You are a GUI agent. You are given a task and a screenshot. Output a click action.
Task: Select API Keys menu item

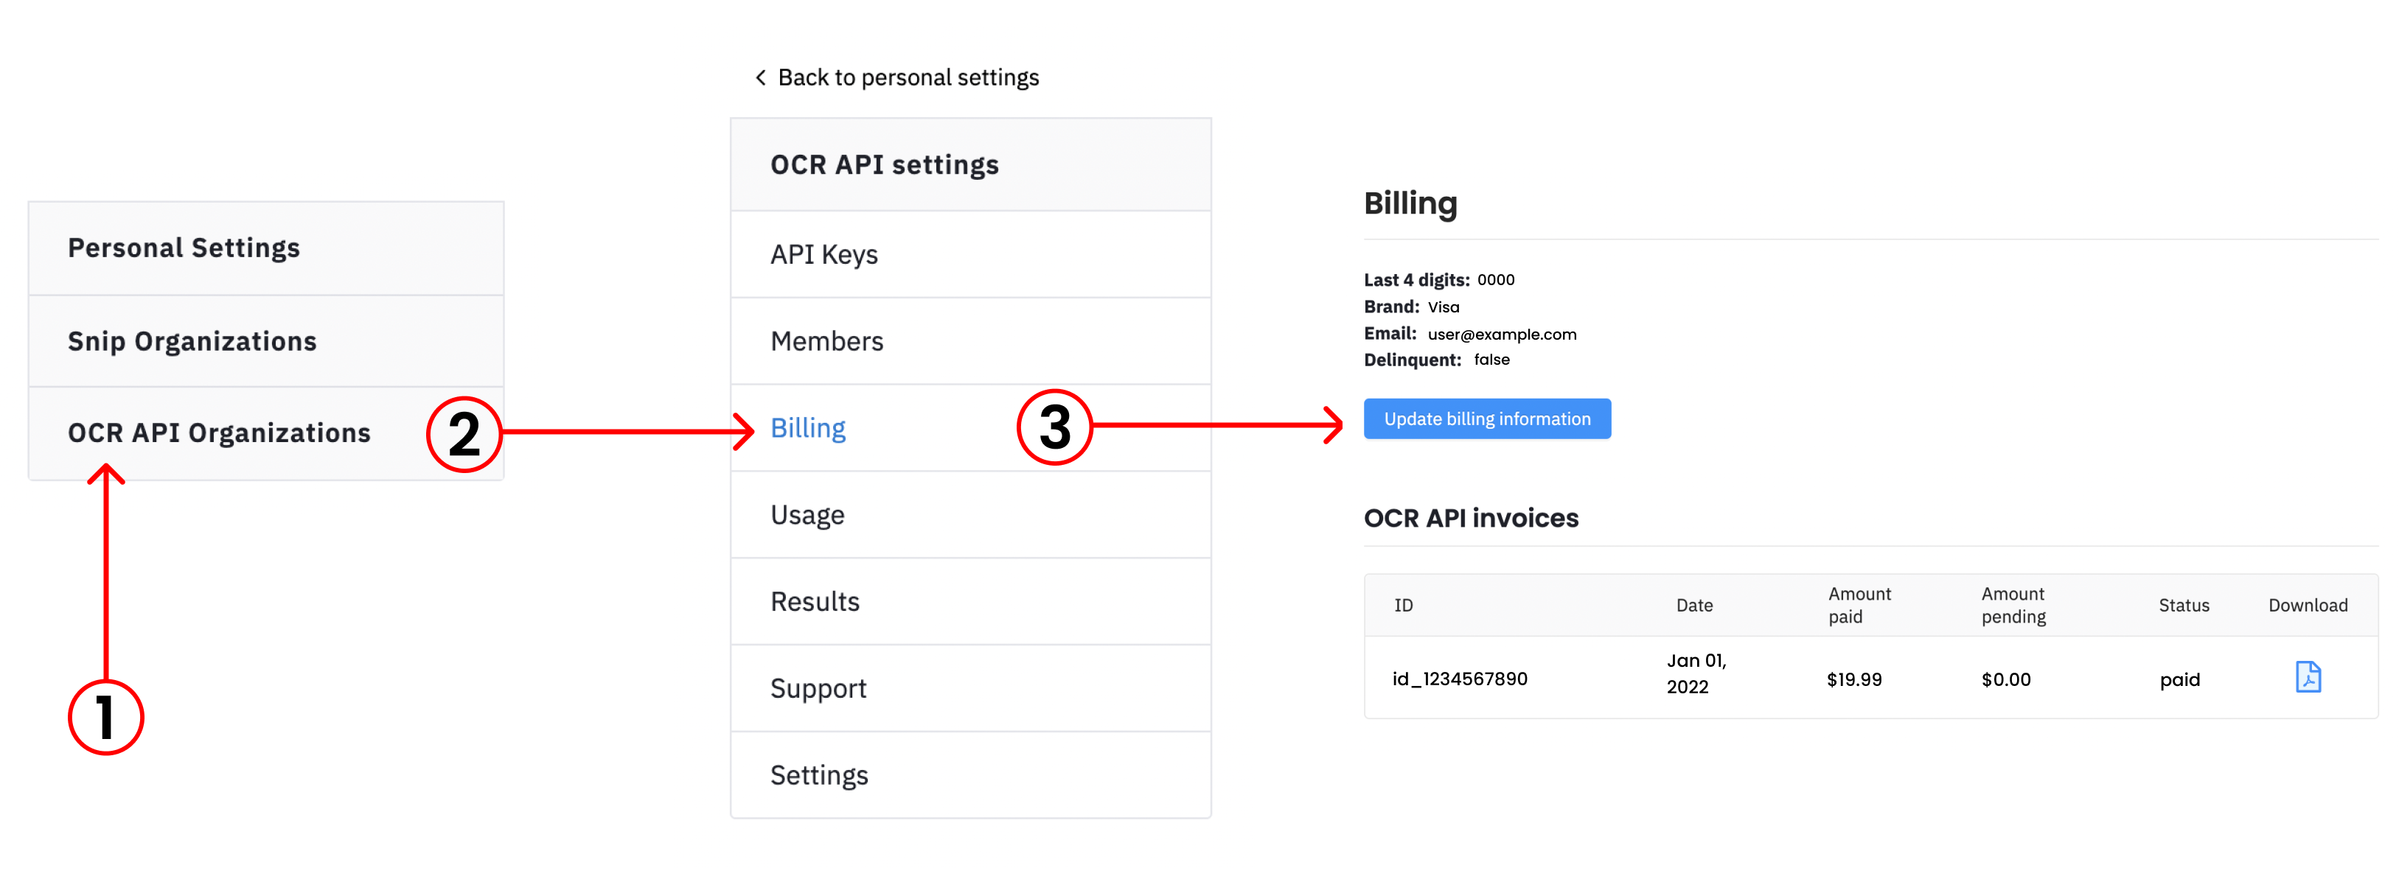(x=970, y=254)
